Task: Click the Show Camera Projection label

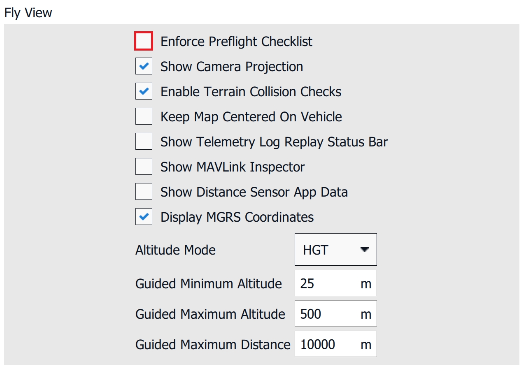Action: 232,67
